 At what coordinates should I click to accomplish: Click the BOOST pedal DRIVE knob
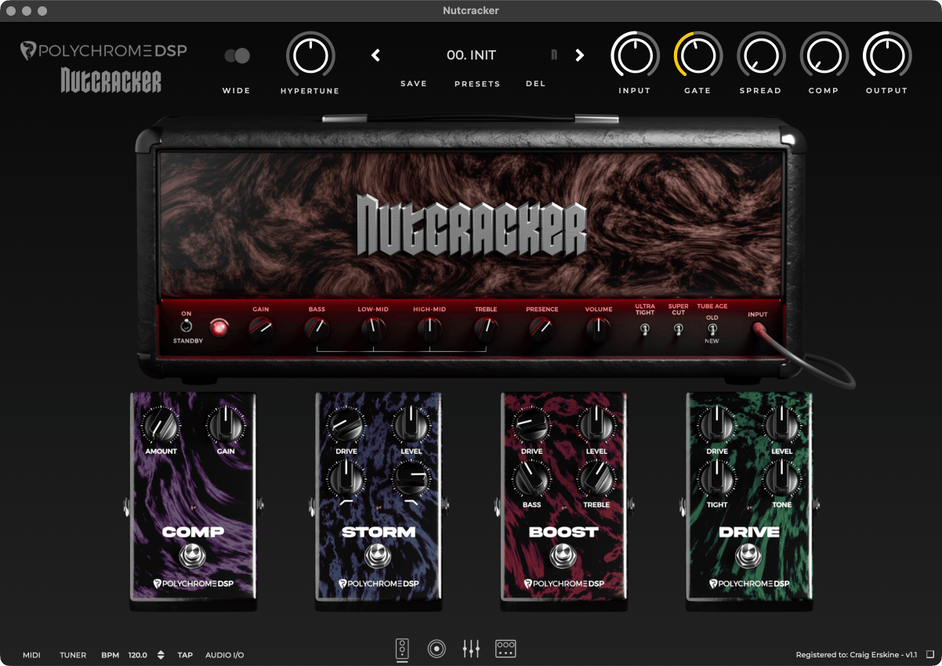coord(531,426)
